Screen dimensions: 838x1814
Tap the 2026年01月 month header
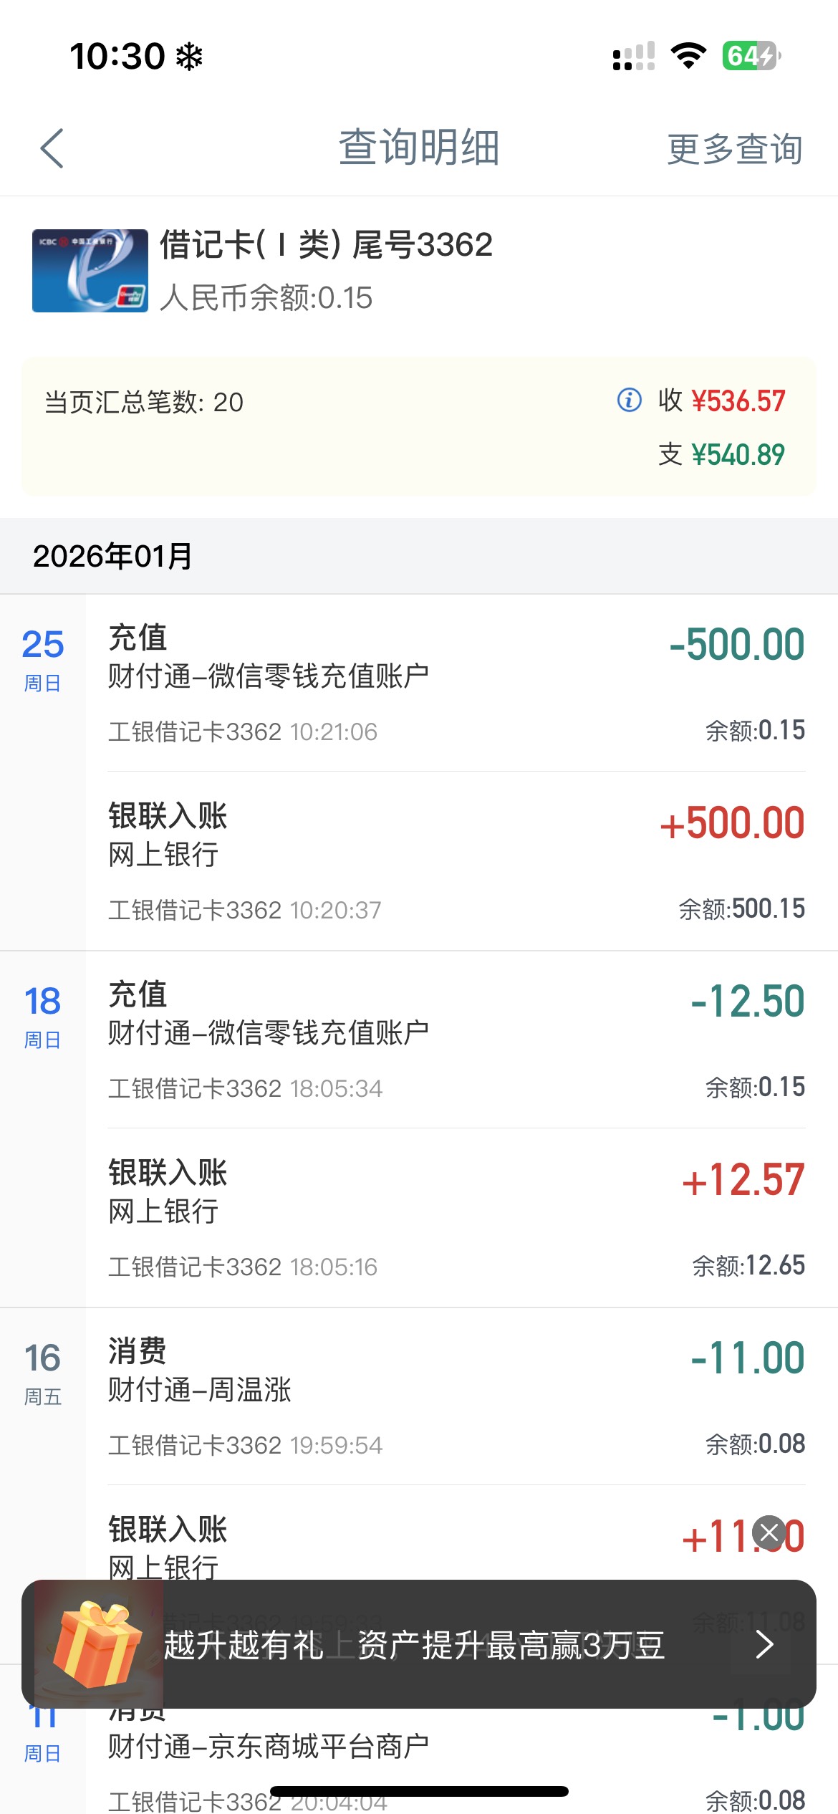pos(112,556)
